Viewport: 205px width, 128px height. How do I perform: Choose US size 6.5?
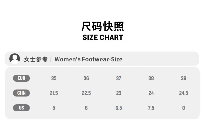(x=119, y=108)
